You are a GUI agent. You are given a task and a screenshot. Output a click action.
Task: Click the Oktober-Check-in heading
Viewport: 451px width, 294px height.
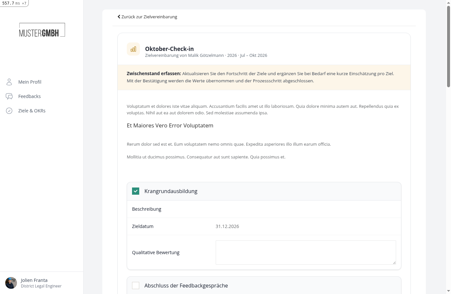point(169,49)
